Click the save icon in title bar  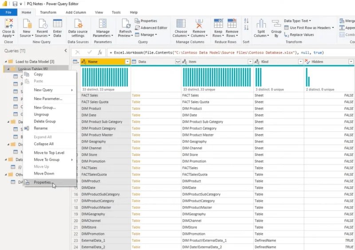coord(15,4)
